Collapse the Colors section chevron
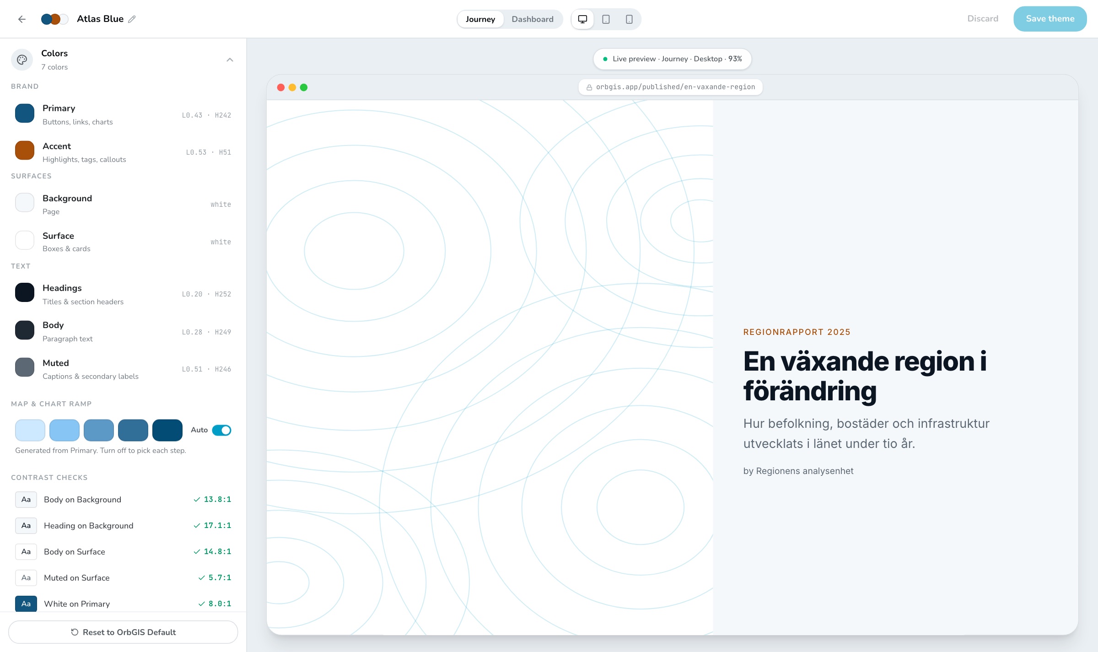Image resolution: width=1098 pixels, height=652 pixels. click(230, 60)
